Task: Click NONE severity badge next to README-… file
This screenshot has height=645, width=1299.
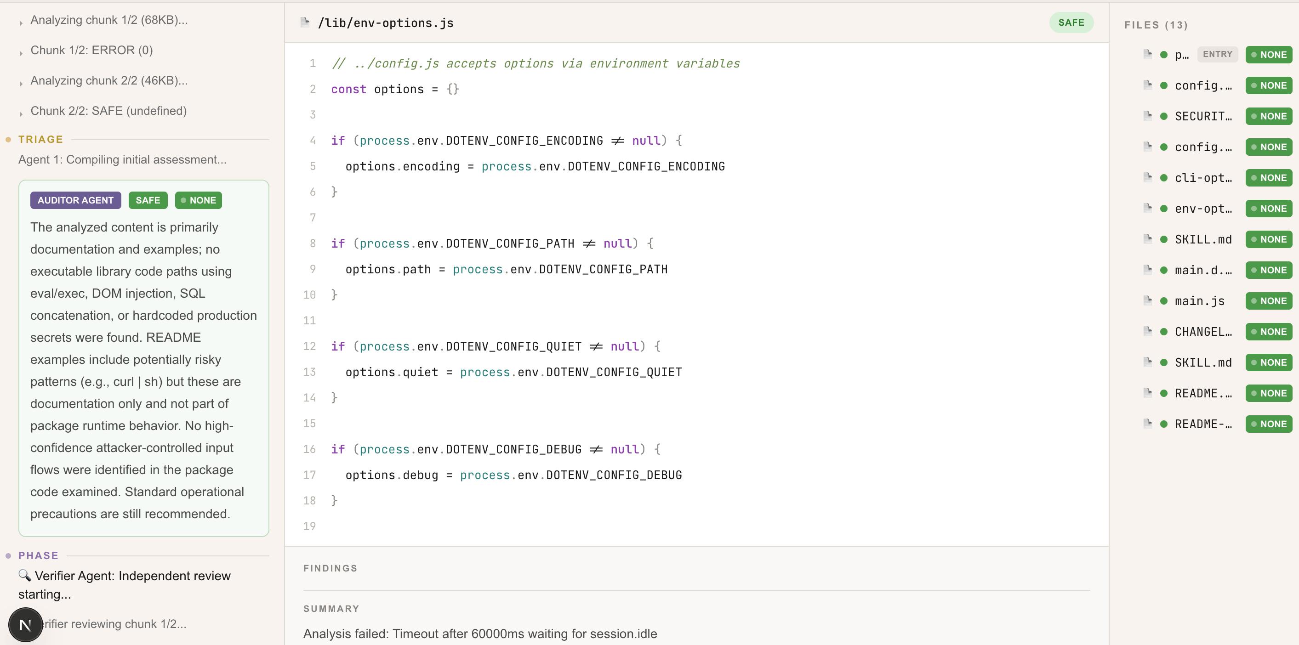Action: pos(1269,424)
